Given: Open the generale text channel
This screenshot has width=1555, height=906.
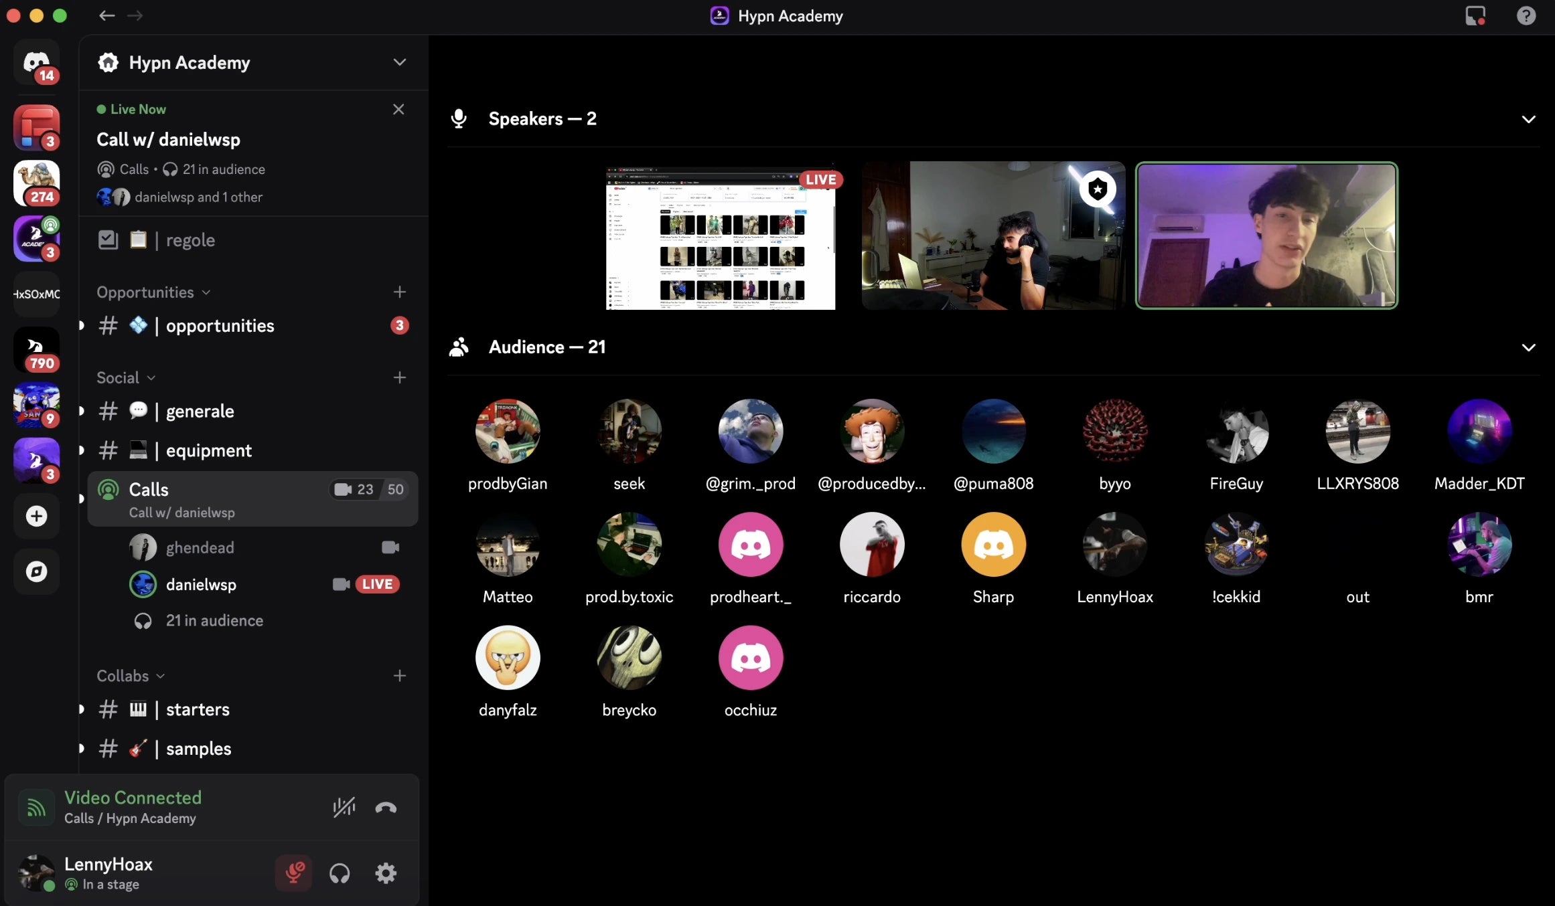Looking at the screenshot, I should [200, 412].
